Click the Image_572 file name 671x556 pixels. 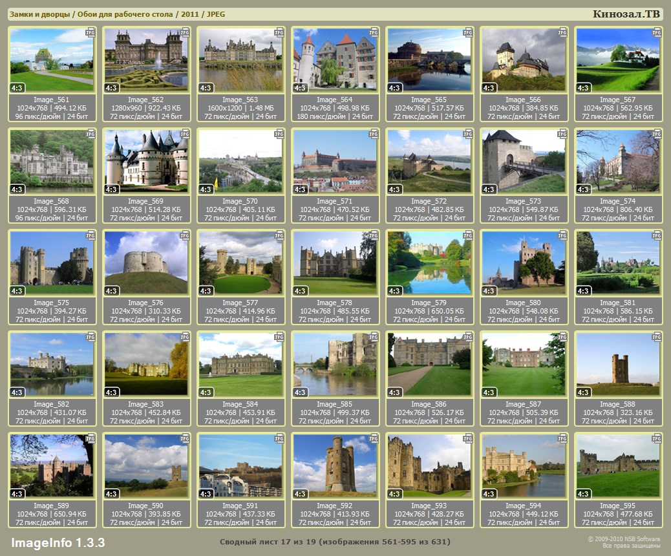(x=429, y=201)
